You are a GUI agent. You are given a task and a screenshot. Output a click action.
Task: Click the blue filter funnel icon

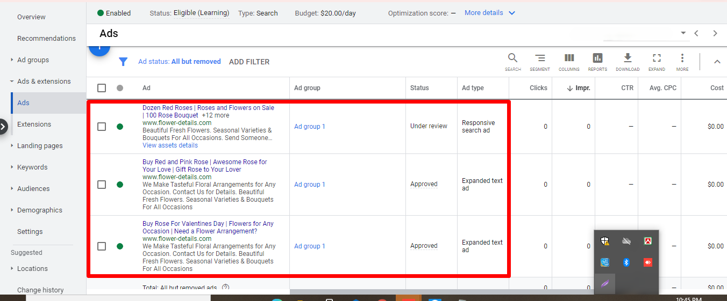(x=123, y=62)
